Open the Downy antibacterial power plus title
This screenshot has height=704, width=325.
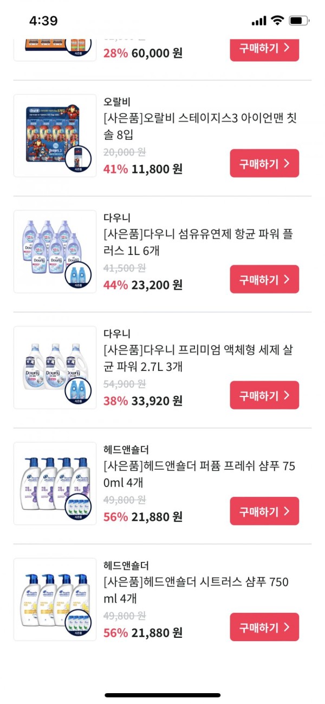coord(199,242)
